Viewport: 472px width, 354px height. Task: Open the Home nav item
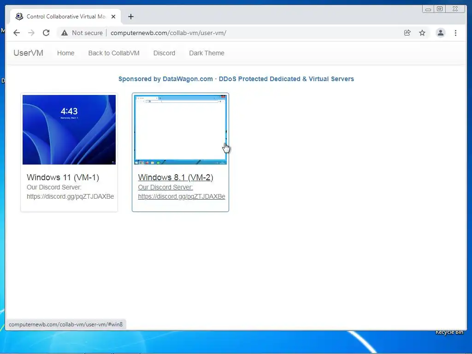coord(65,53)
